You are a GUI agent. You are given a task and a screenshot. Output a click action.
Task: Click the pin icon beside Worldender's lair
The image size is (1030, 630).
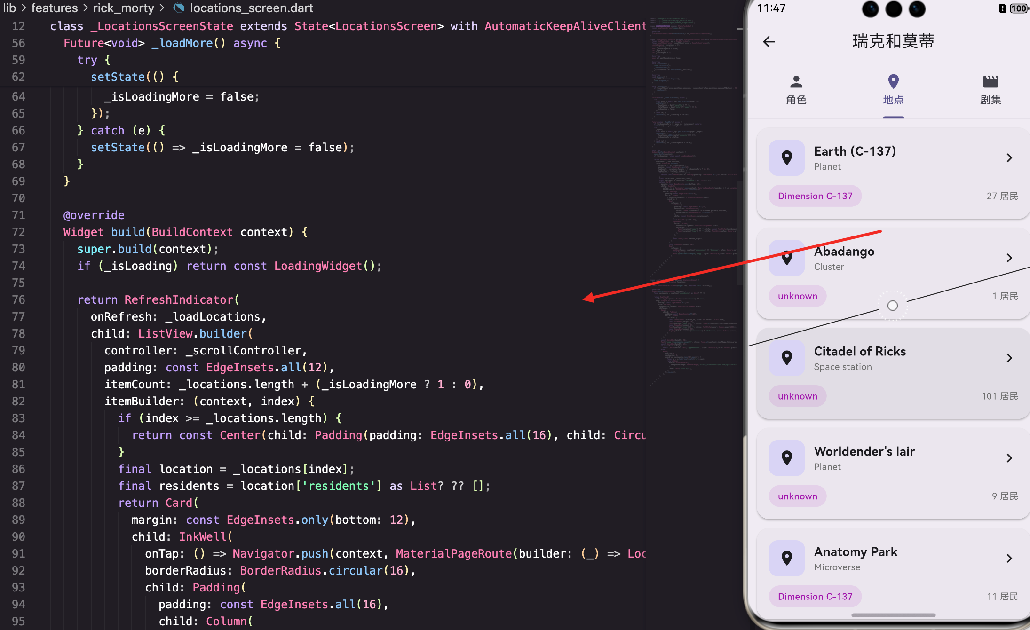tap(786, 458)
